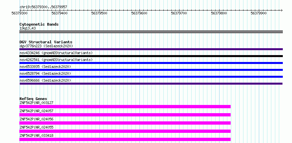Open the nsv6596666 (Sedlazeck2020) label
The width and height of the screenshot is (292, 143).
45,80
